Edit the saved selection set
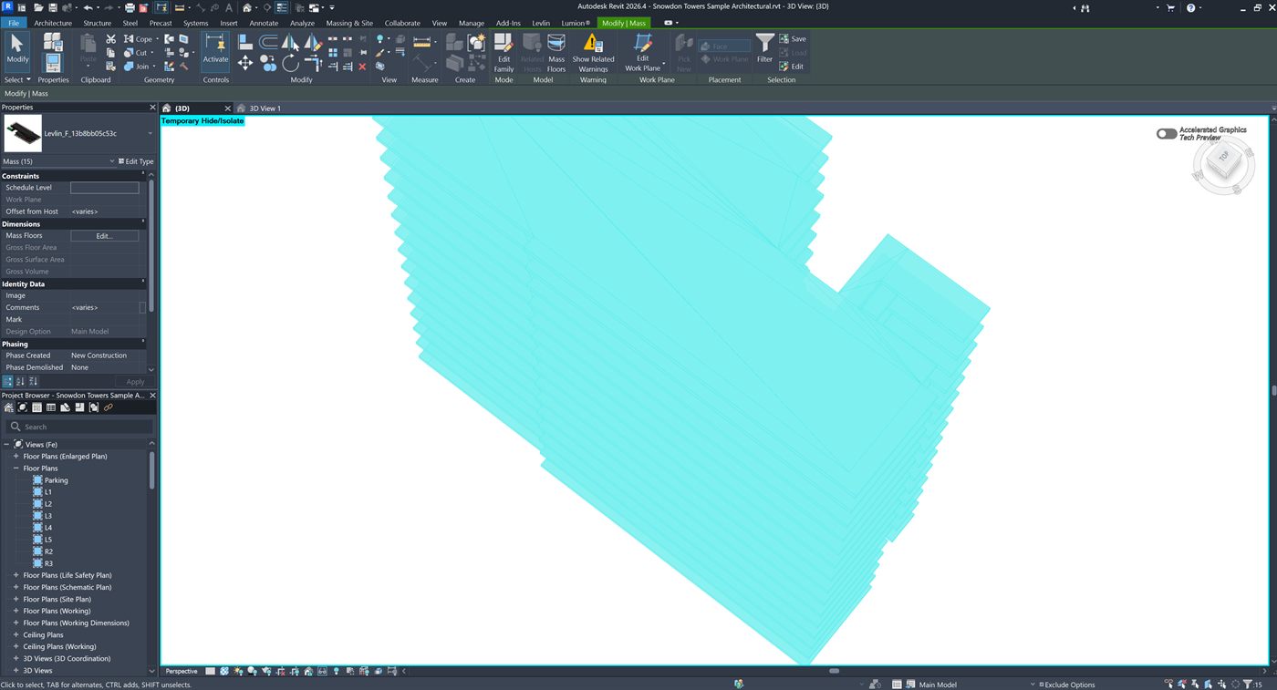 [x=792, y=67]
